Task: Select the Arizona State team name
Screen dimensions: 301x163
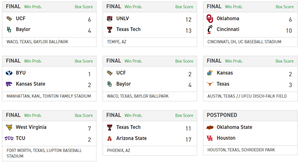Action: point(131,138)
